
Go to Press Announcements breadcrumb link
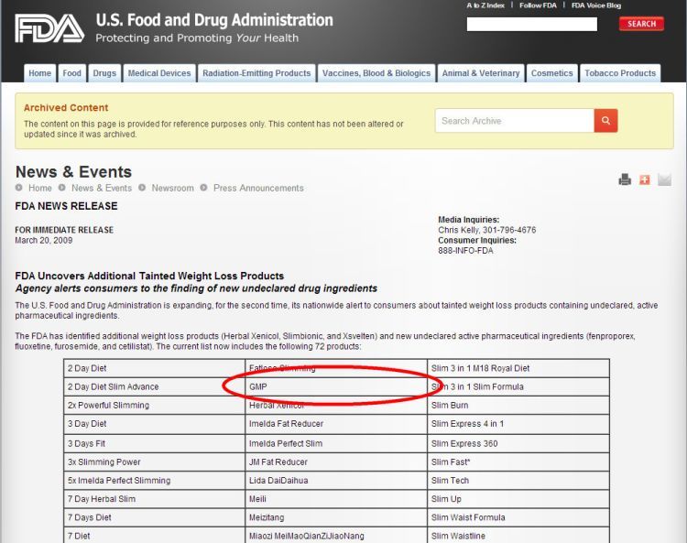coord(258,188)
